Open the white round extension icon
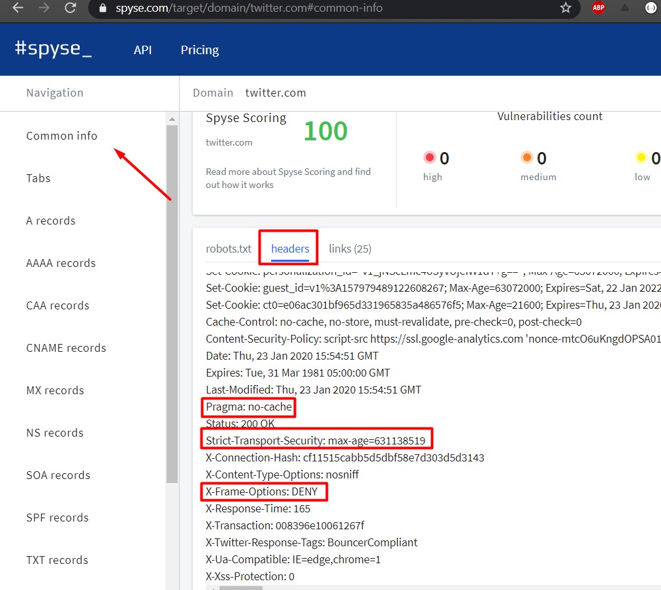This screenshot has width=661, height=590. click(651, 8)
